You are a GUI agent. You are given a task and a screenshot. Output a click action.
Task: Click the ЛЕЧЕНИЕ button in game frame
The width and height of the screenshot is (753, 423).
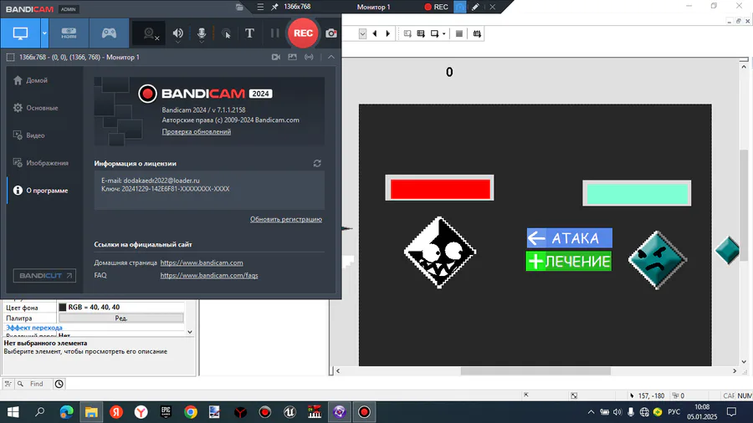coord(569,262)
